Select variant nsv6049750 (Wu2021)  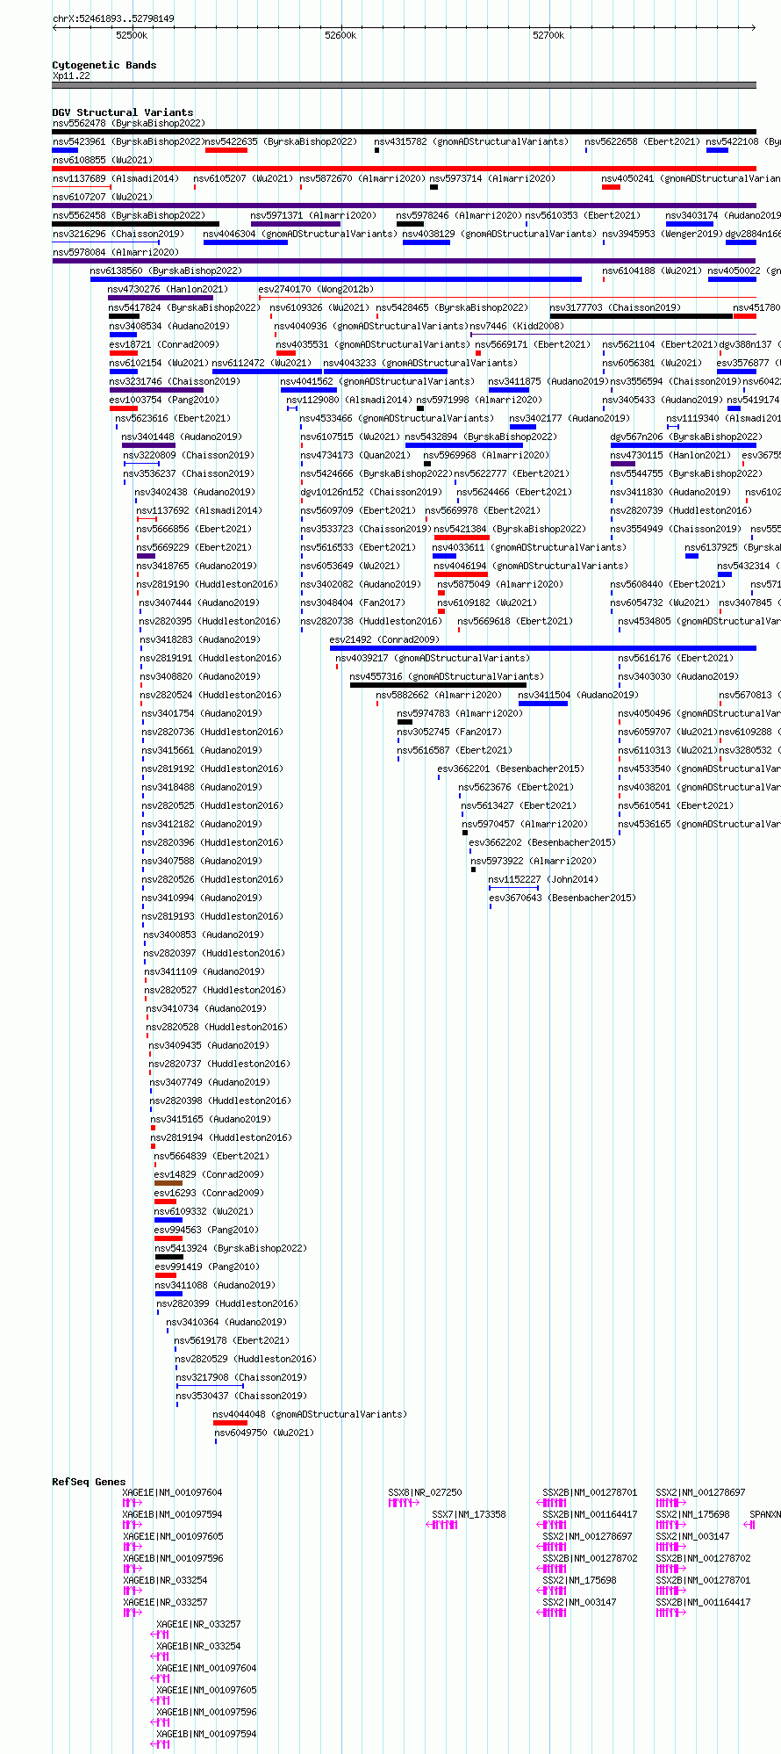tap(264, 1433)
